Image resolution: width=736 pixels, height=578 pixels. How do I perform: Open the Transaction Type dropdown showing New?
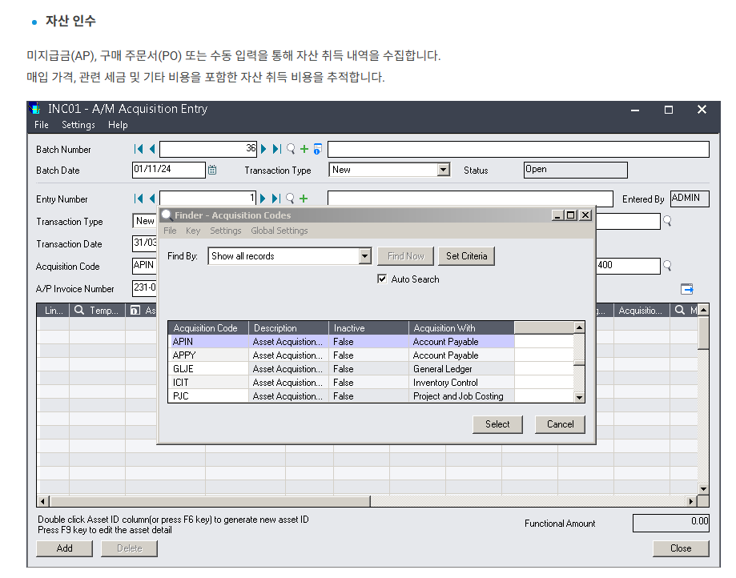click(443, 170)
